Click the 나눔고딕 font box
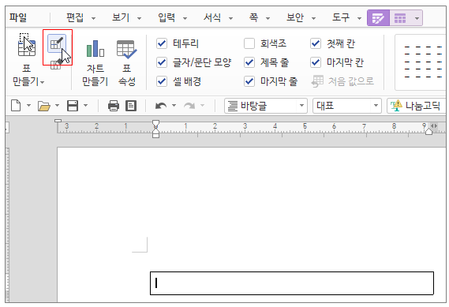 click(x=417, y=106)
